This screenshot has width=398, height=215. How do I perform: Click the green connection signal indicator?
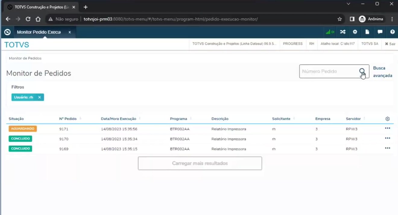point(330,32)
